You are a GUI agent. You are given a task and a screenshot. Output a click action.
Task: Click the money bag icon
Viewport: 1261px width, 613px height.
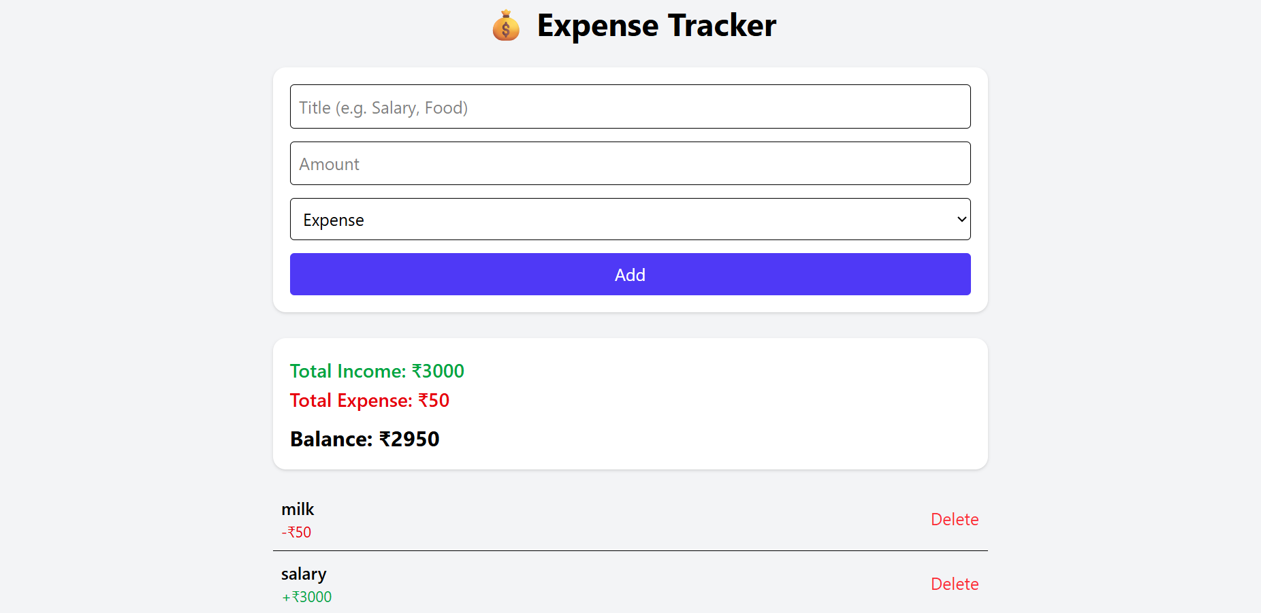506,26
